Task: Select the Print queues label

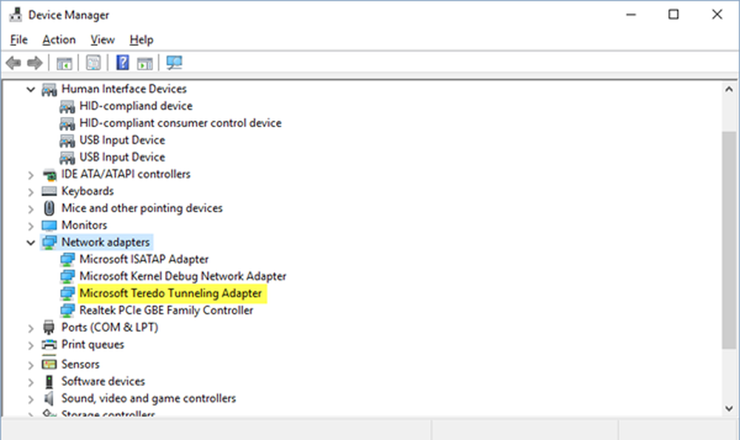Action: 92,345
